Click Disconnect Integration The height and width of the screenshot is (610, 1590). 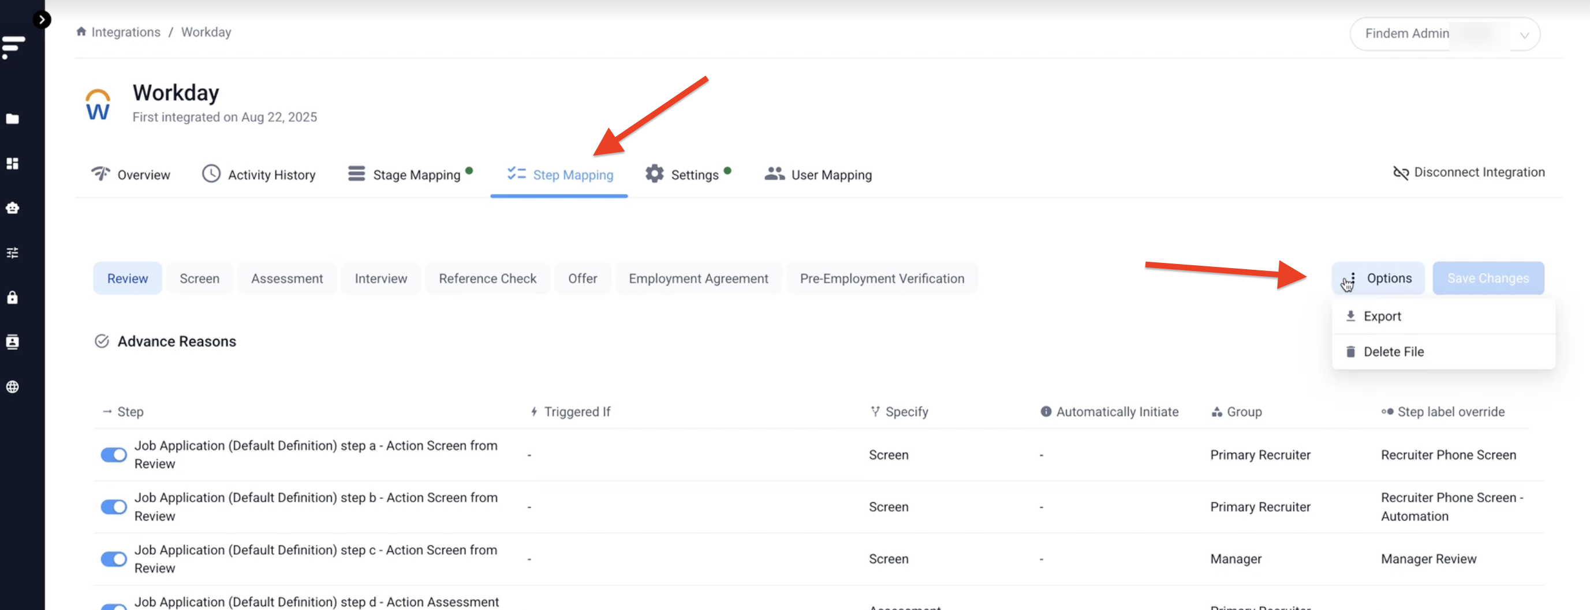click(1468, 172)
